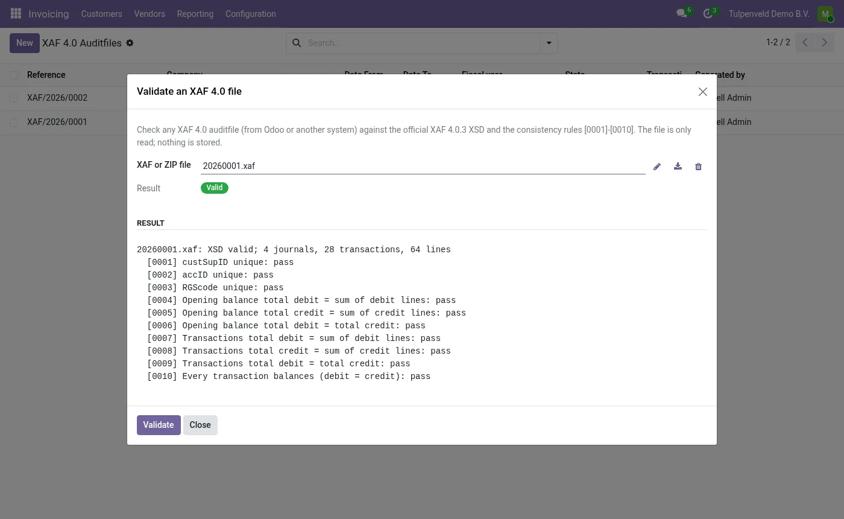Click the RESULT section heading

pos(151,223)
